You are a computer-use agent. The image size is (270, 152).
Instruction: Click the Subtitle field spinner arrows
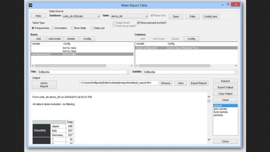[x=236, y=72]
